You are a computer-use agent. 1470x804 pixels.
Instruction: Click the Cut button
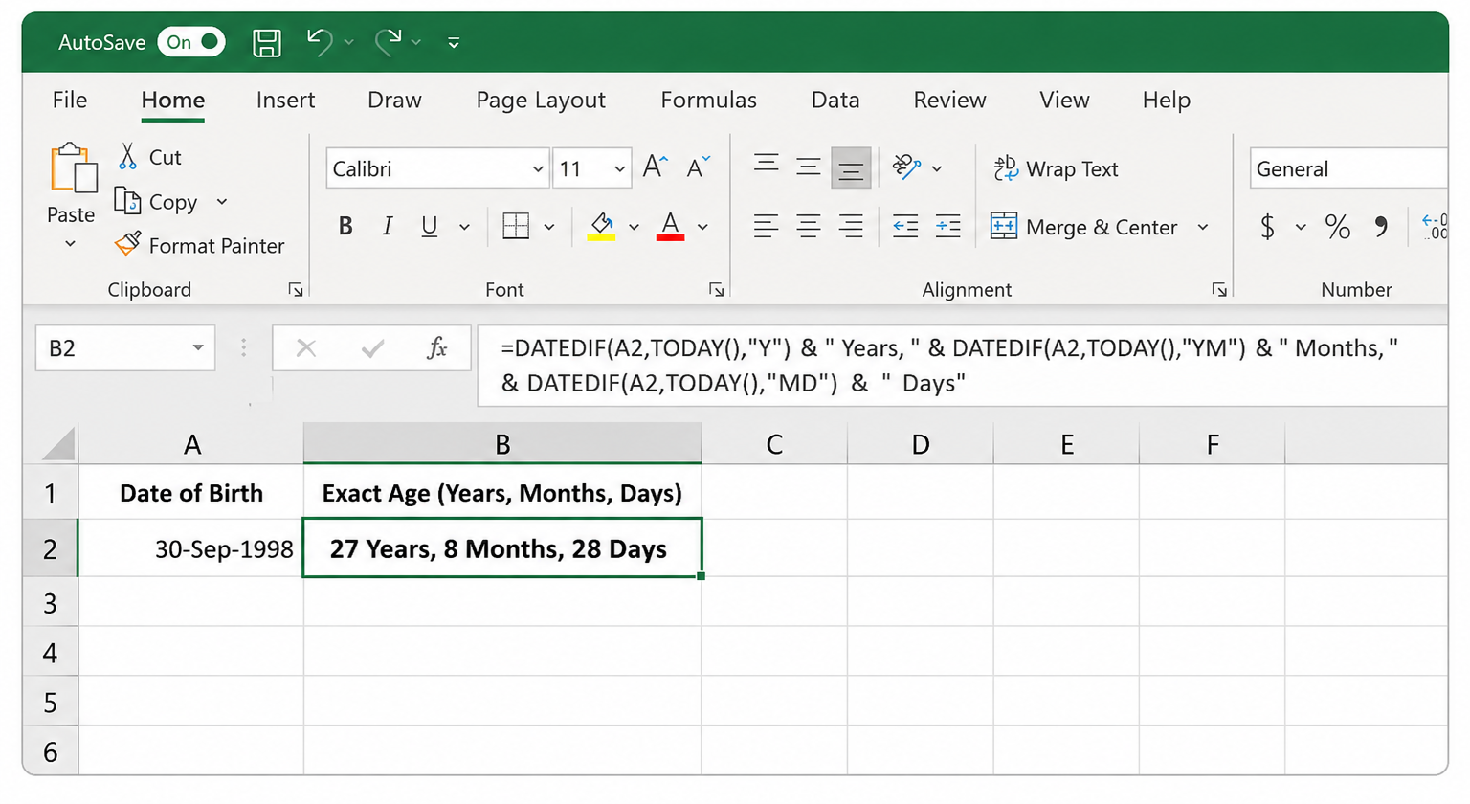click(x=150, y=157)
